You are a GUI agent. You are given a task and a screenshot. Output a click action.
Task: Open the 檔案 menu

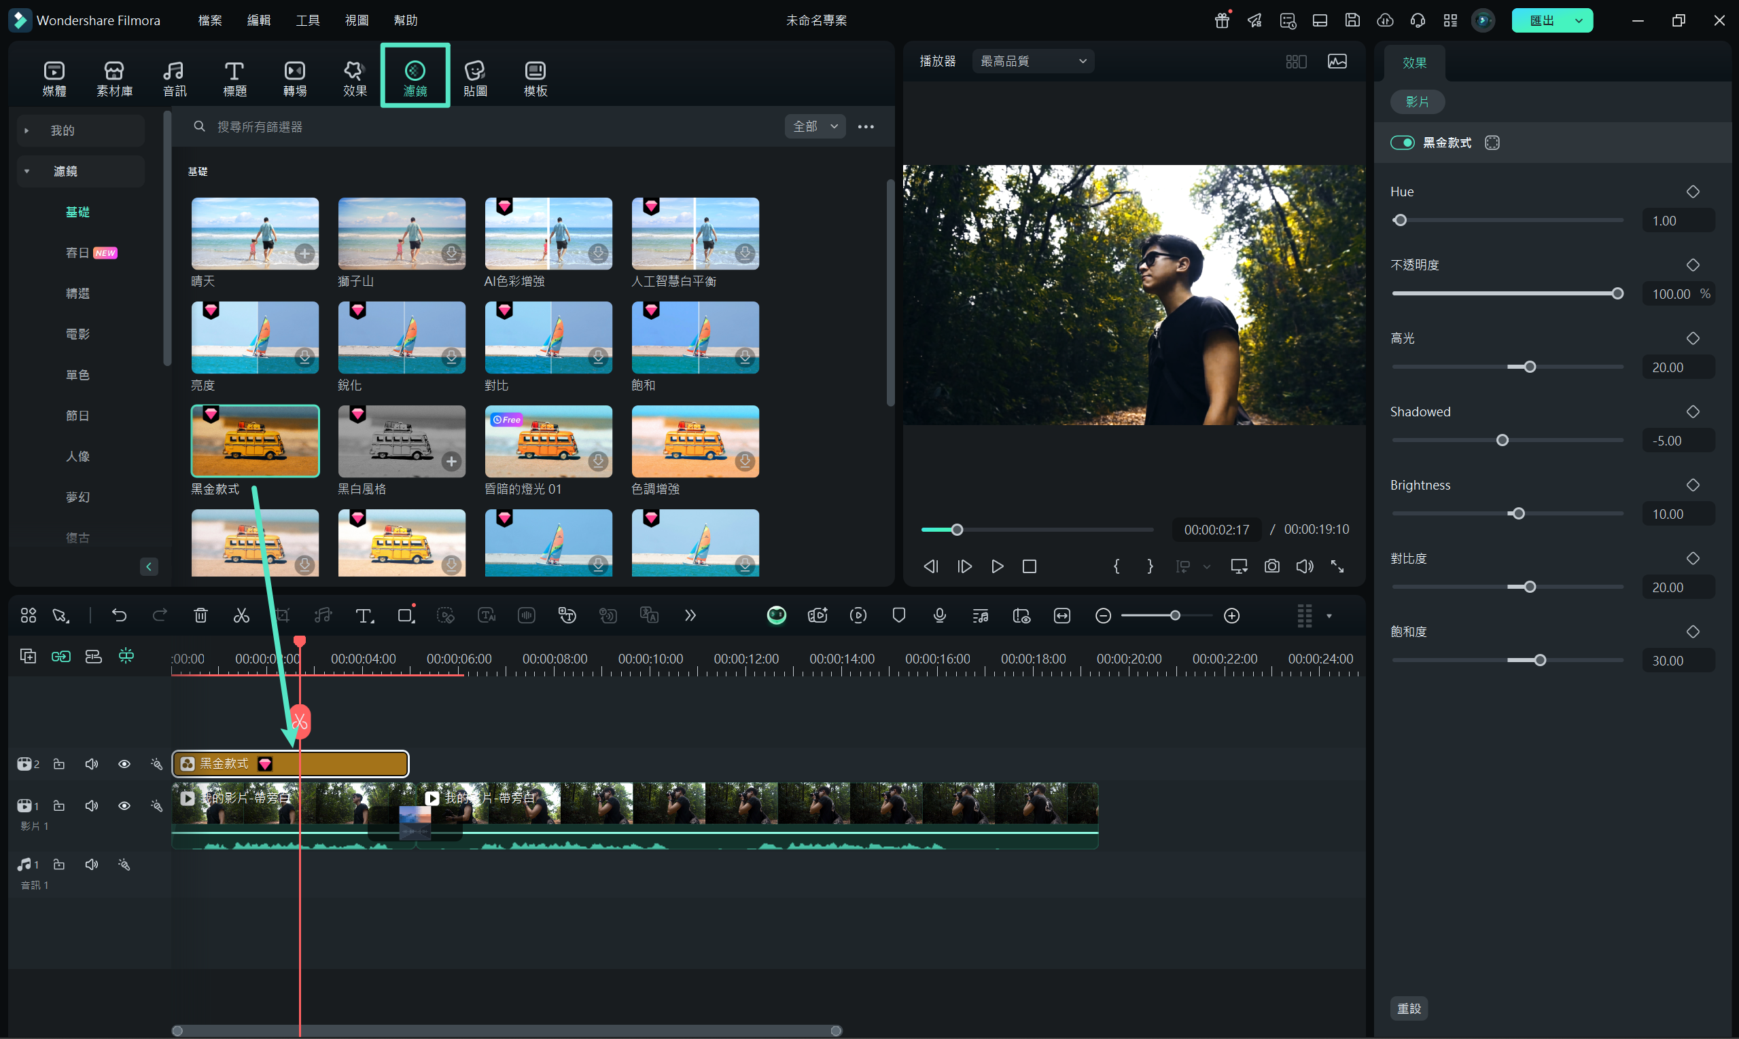[x=209, y=20]
